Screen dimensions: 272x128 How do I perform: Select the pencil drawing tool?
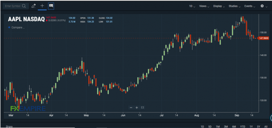pos(33,6)
